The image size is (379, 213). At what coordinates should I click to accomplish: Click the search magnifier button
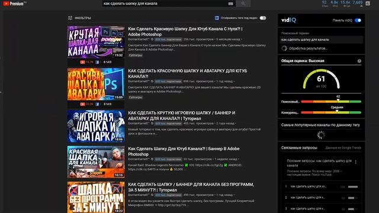point(243,4)
